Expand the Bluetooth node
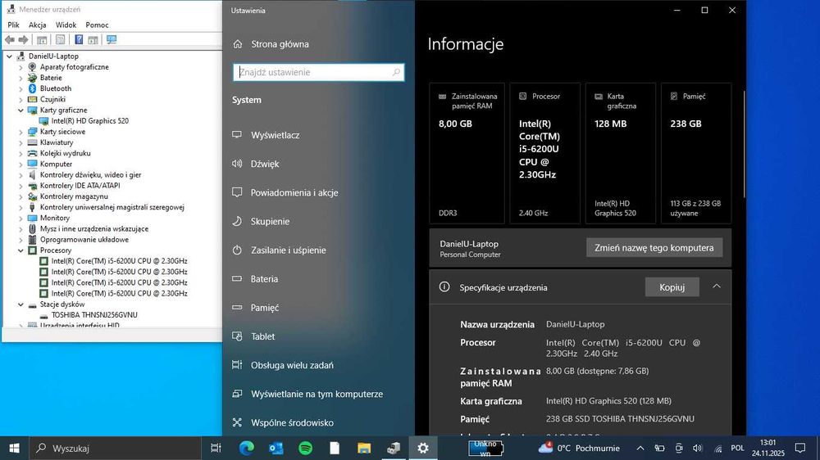 point(20,88)
